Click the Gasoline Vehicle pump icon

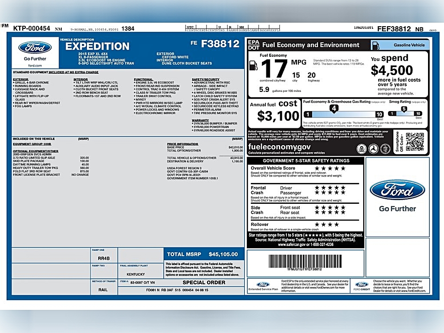click(x=375, y=45)
